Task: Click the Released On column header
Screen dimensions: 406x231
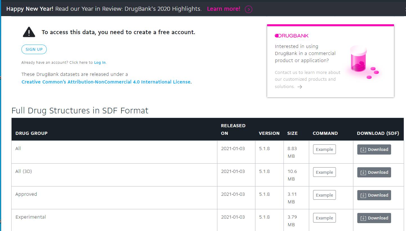Action: 233,129
